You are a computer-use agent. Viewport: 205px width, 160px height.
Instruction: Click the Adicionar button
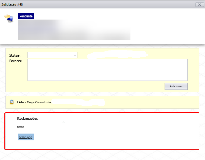click(x=176, y=86)
